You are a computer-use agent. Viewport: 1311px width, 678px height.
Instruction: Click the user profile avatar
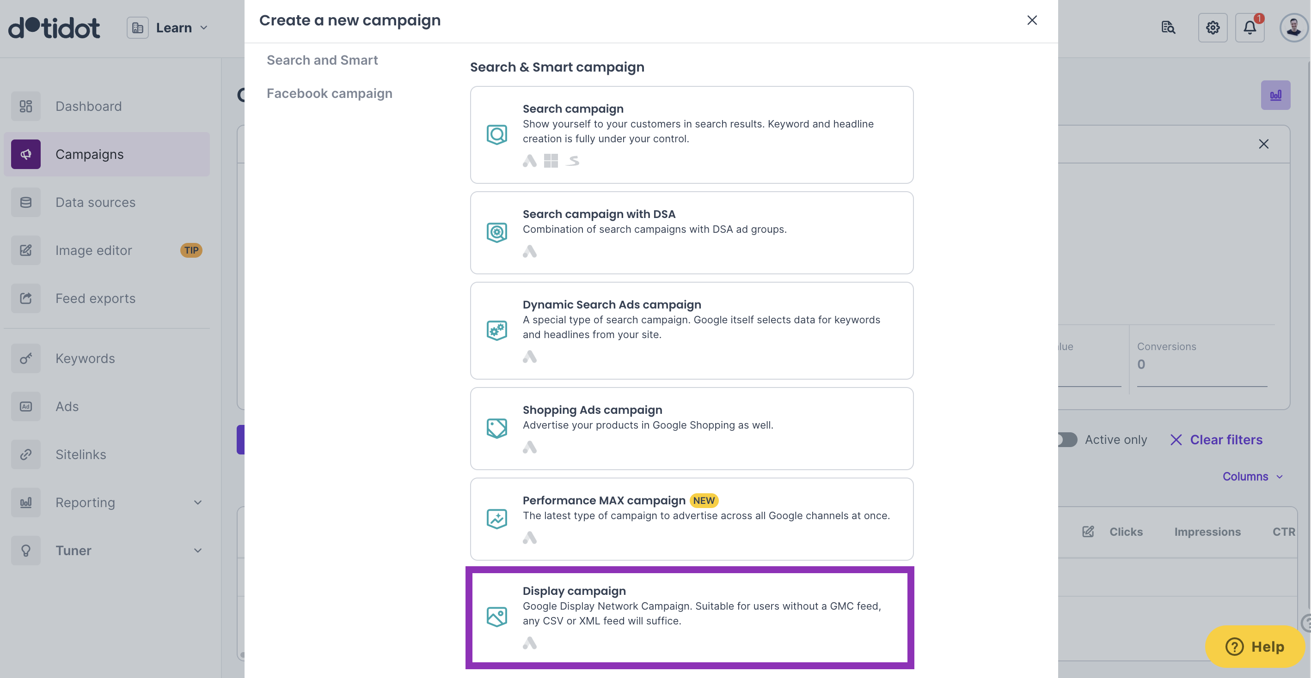coord(1293,27)
